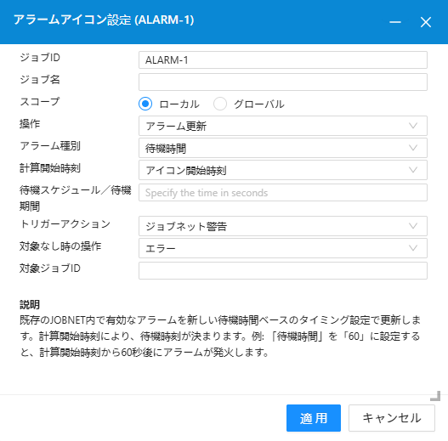Click the ジョブID label

[x=40, y=58]
